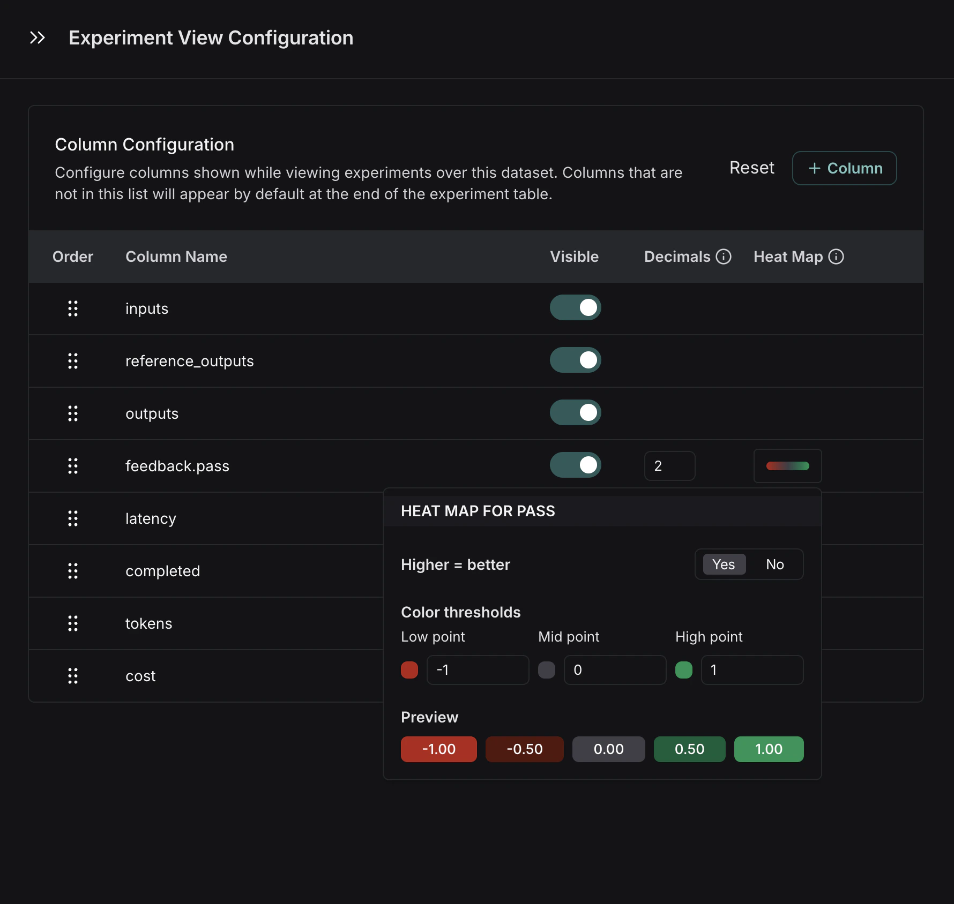Pick the Low point color swatch

(x=409, y=670)
